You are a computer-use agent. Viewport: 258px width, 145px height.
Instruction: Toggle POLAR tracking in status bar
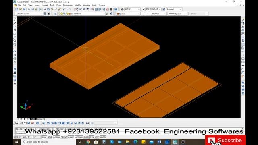click(x=64, y=137)
